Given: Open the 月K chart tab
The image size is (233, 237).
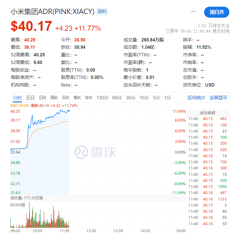Looking at the screenshot, I should (66, 98).
